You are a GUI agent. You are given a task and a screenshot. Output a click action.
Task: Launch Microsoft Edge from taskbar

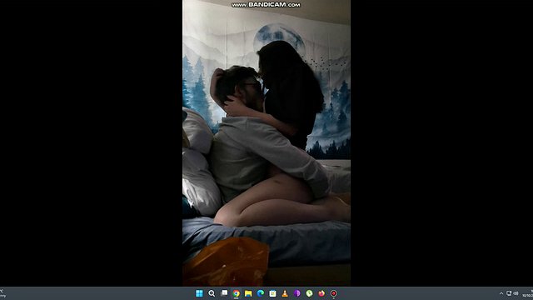(261, 293)
